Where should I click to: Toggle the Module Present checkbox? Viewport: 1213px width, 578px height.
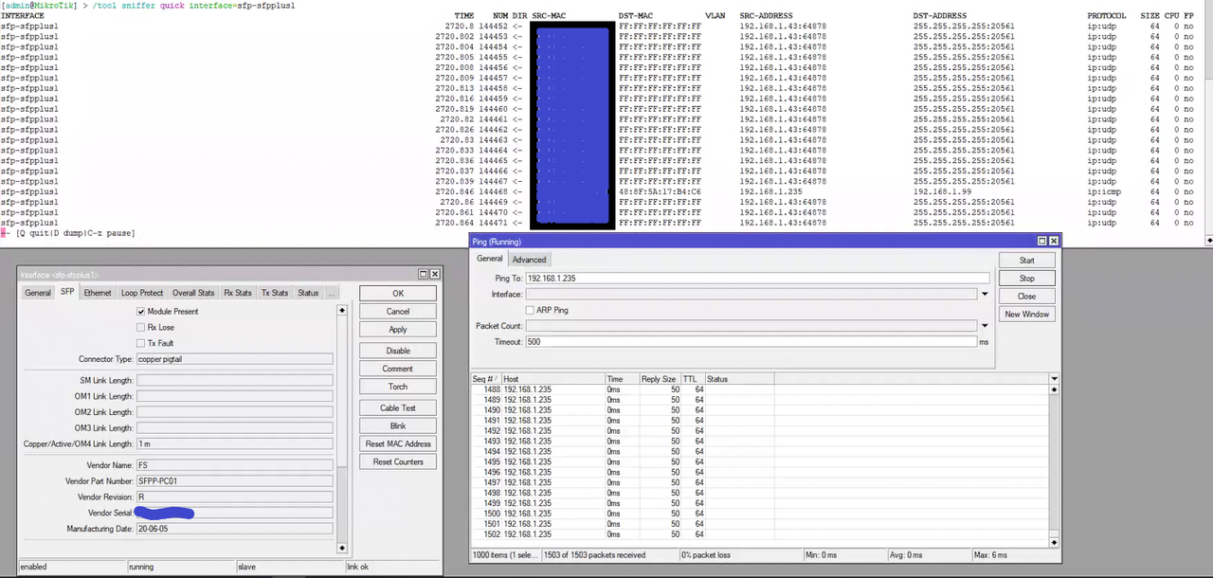pos(140,312)
